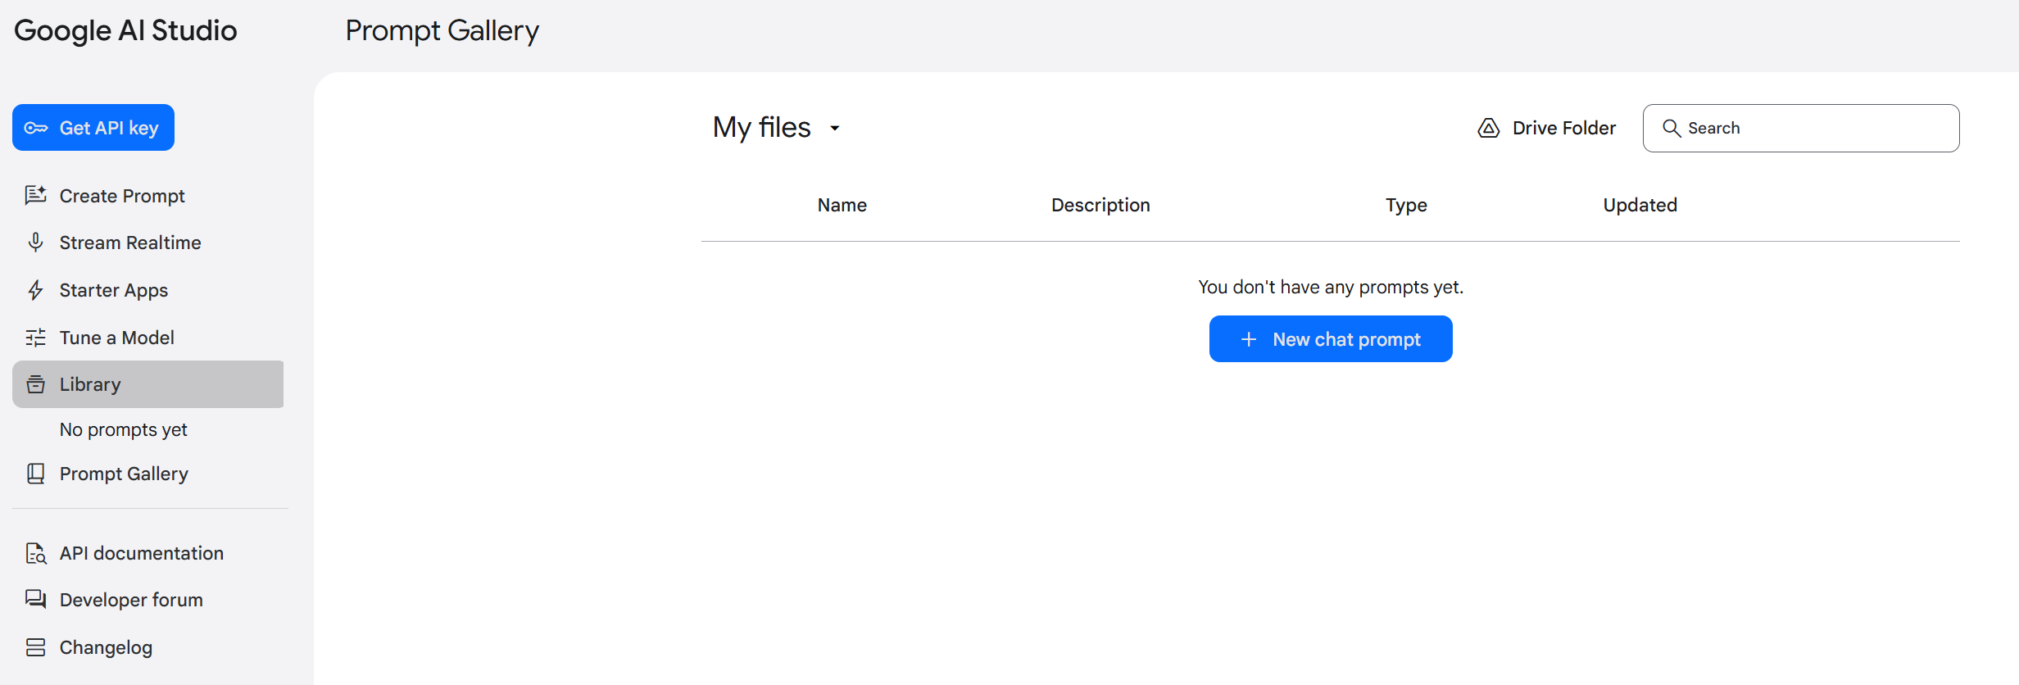Click 'No prompts yet' sidebar text

click(123, 429)
